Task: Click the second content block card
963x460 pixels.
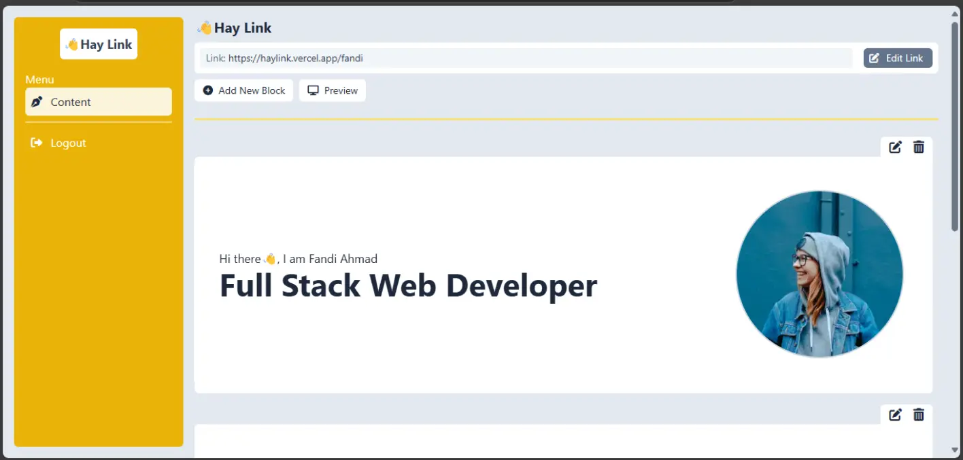Action: pos(563,440)
